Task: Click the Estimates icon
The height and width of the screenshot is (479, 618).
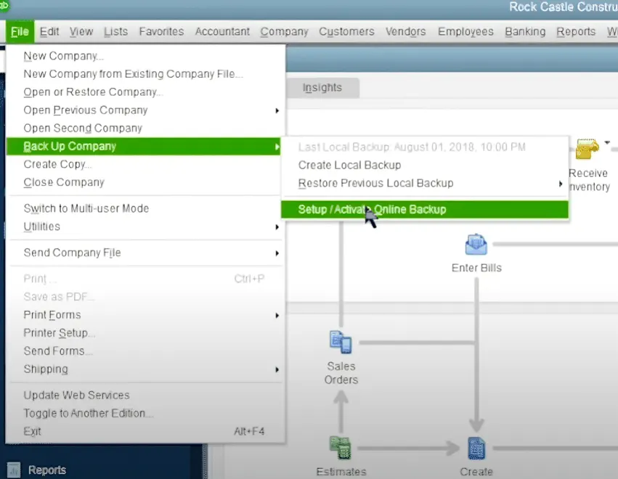Action: point(341,448)
